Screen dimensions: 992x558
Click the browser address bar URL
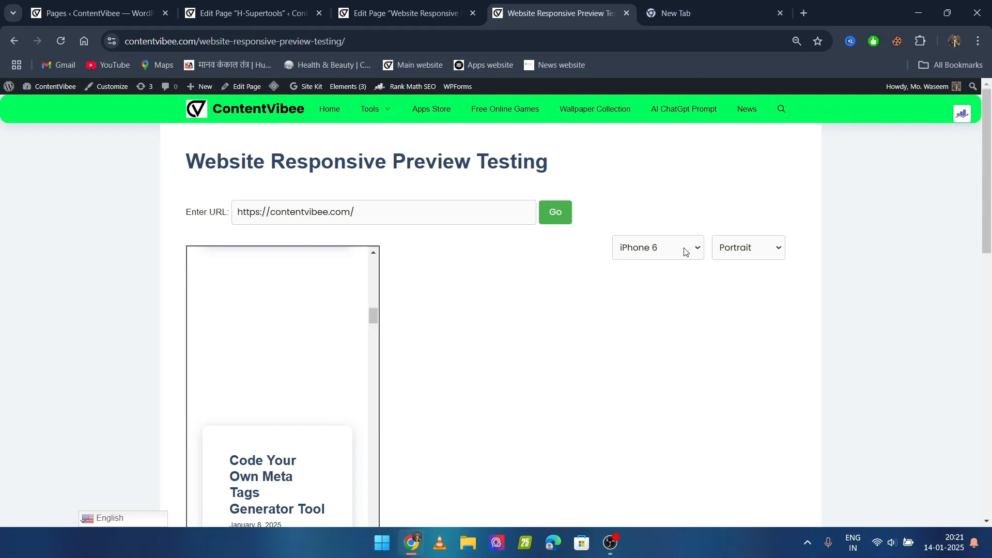click(235, 41)
